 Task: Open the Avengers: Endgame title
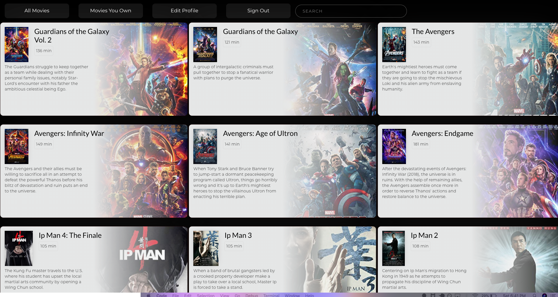443,134
